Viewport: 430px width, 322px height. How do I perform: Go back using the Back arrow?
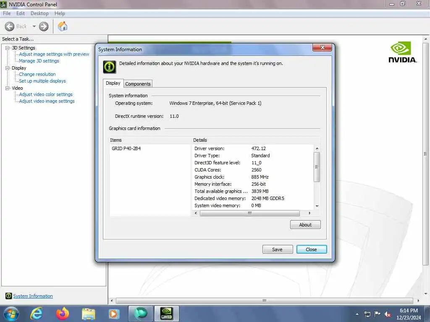(10, 26)
